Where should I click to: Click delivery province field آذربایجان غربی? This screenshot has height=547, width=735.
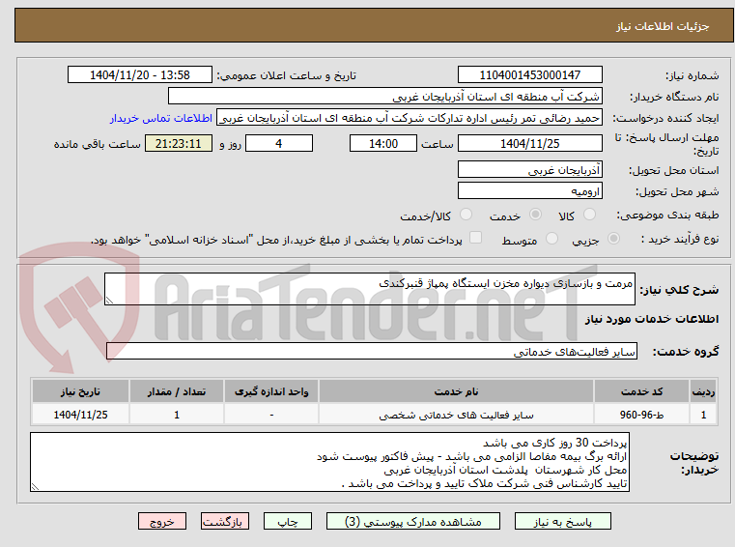click(x=529, y=169)
